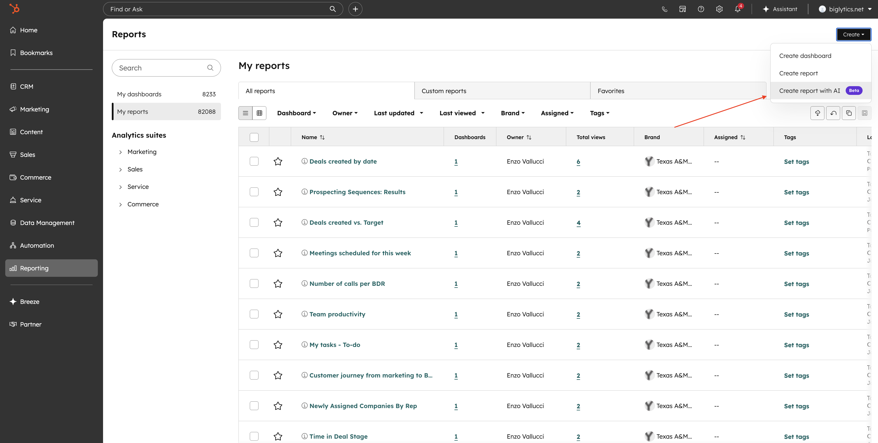Click Set tags for Deals created by date

tap(796, 162)
